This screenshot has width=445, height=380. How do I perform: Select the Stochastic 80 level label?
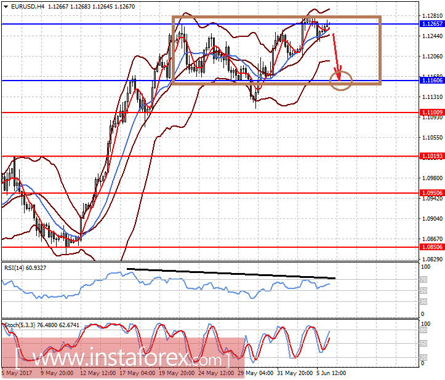(423, 330)
